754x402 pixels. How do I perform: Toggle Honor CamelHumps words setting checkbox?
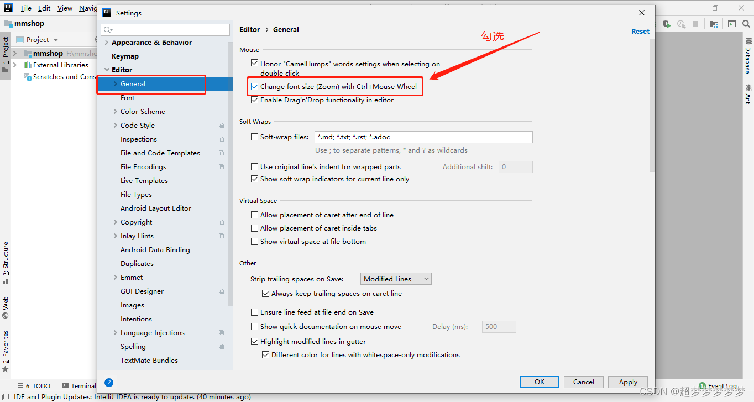click(255, 64)
